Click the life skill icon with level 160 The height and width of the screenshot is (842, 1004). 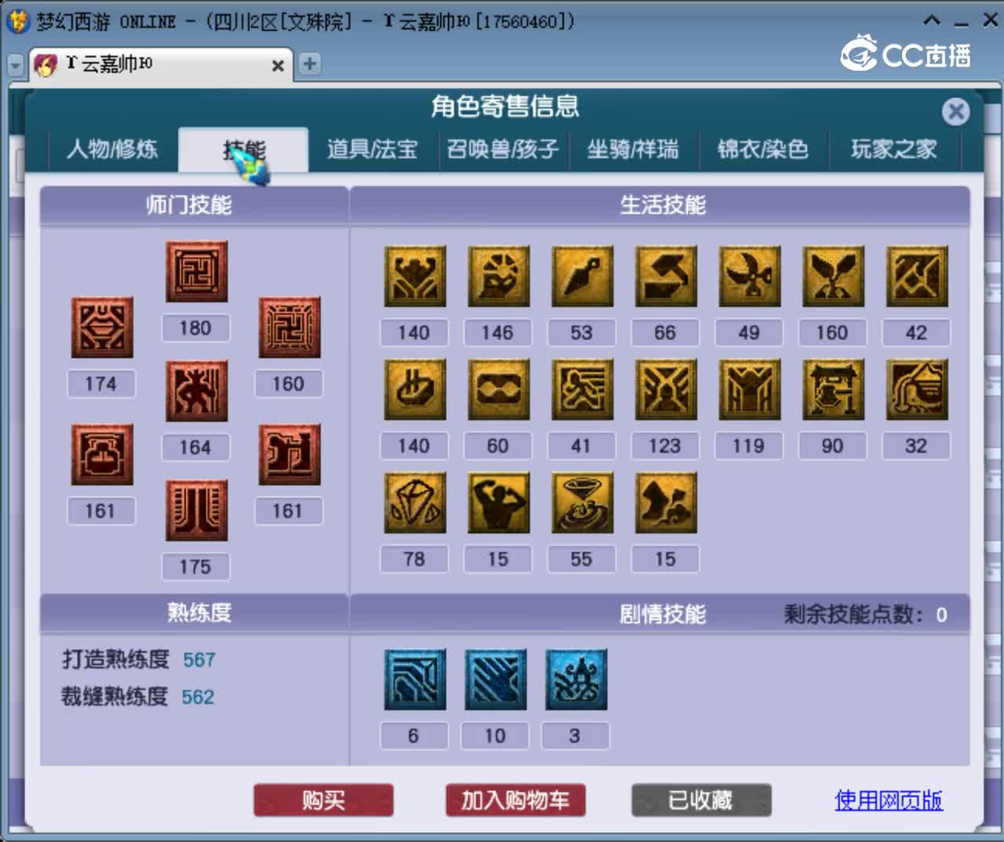point(833,276)
